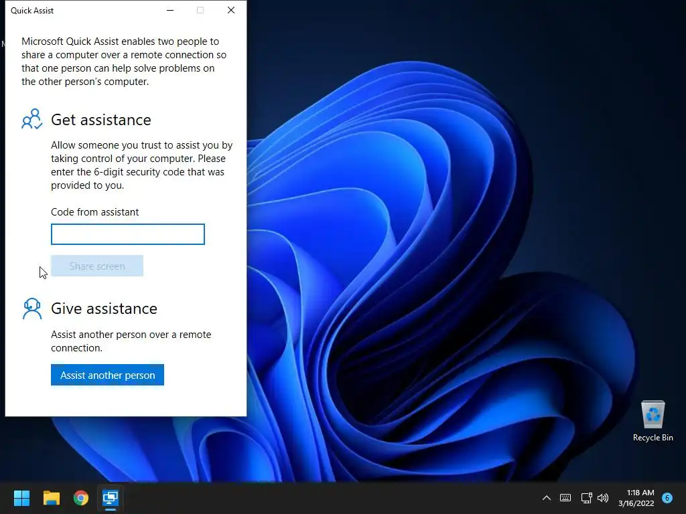Open the touch keyboard tray icon
This screenshot has width=686, height=514.
click(565, 498)
